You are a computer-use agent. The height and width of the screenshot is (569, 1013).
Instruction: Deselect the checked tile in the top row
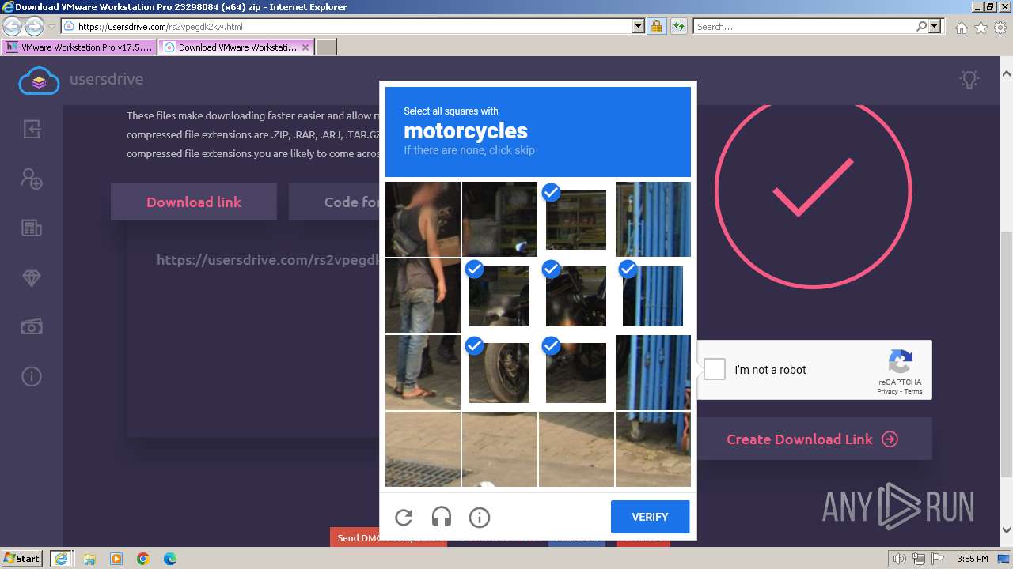(x=576, y=219)
